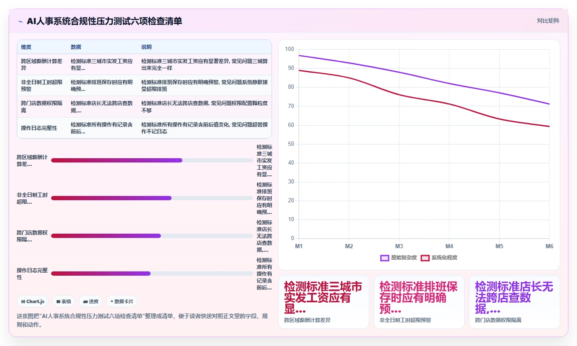Click the M4 label on the chart axis

tap(449, 247)
